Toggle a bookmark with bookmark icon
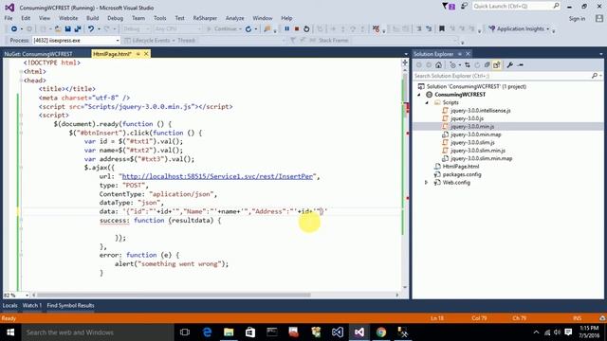607x341 pixels. click(442, 28)
